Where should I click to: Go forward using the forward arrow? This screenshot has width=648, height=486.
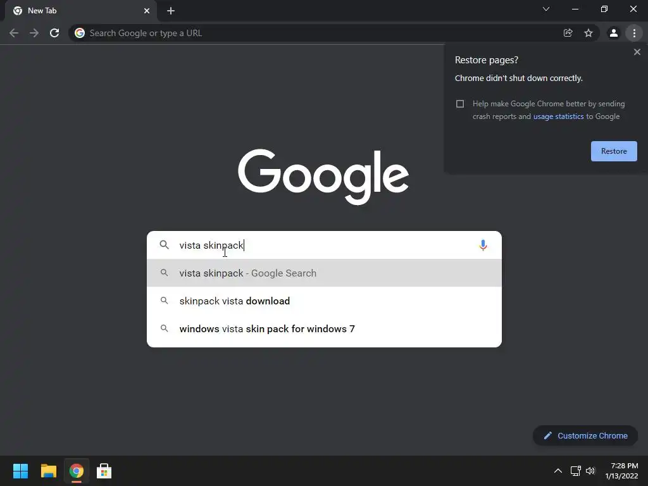pos(34,33)
